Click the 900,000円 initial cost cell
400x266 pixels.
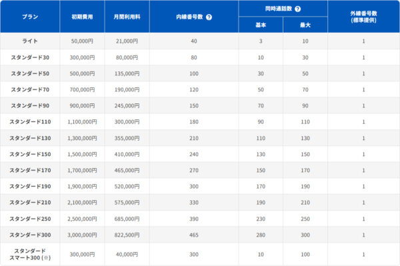82,105
